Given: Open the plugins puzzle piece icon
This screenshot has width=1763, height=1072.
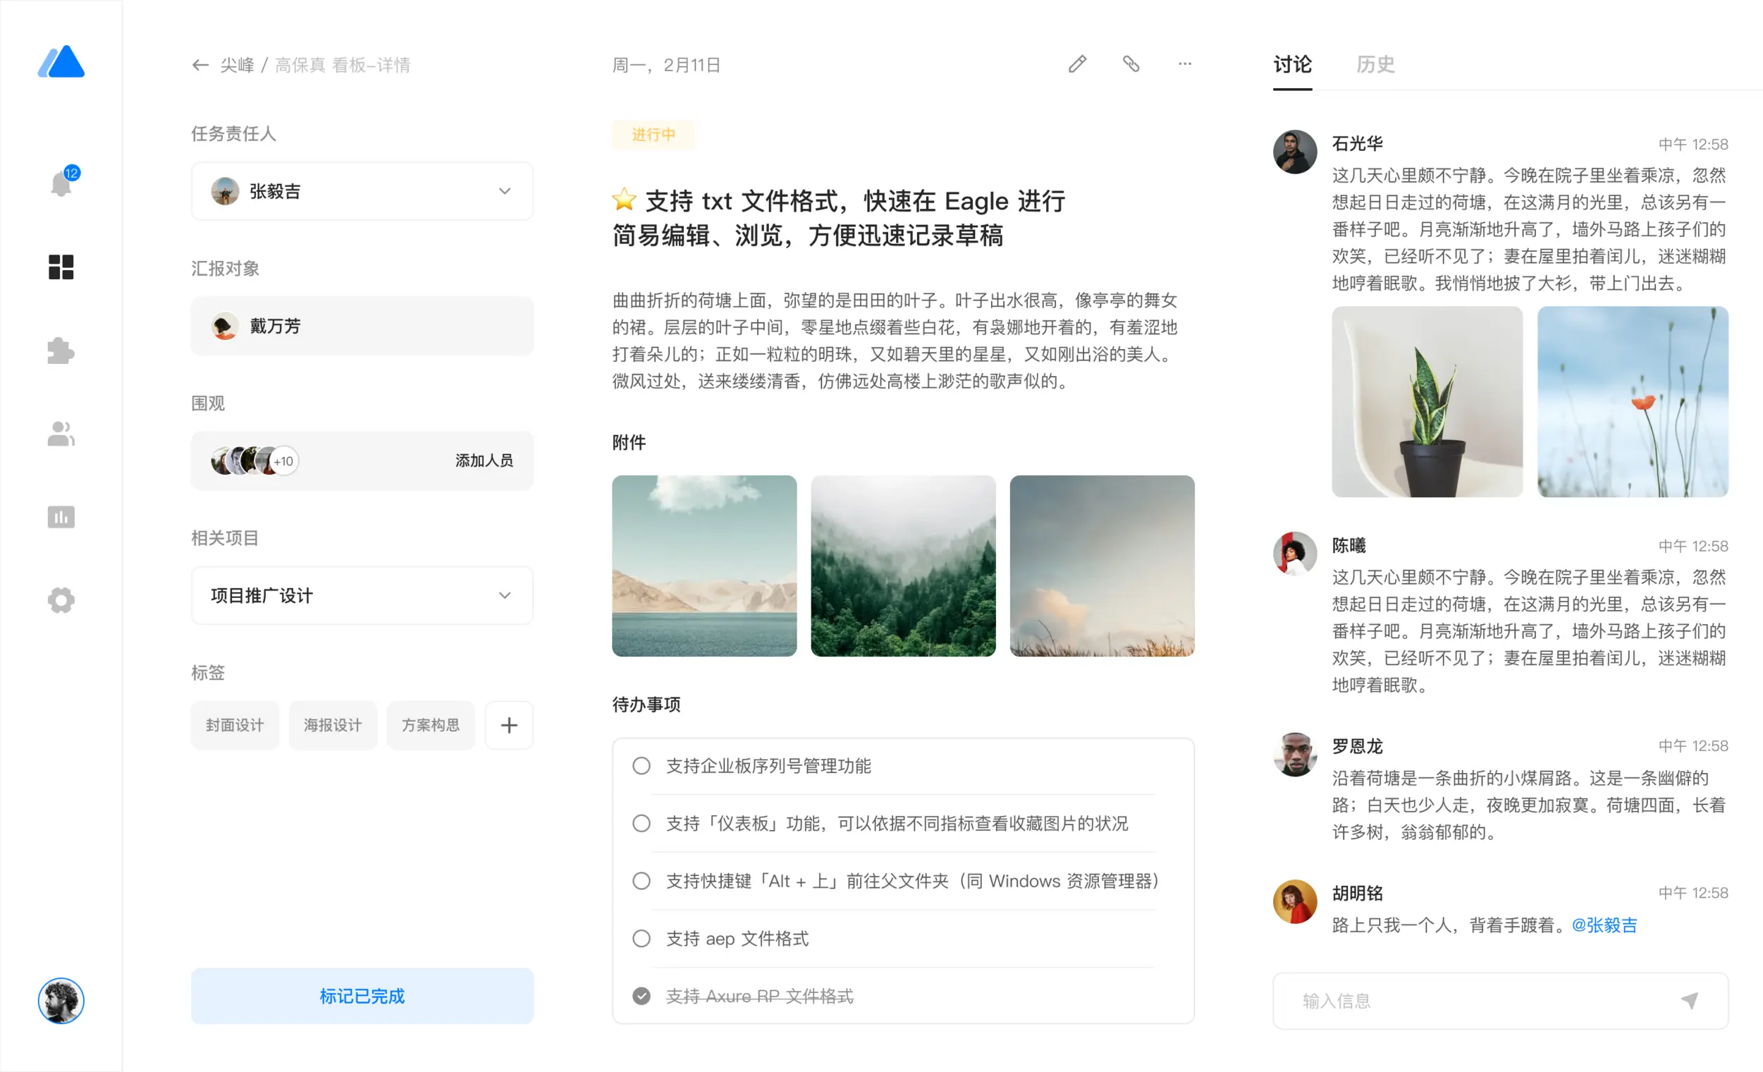Looking at the screenshot, I should (61, 351).
